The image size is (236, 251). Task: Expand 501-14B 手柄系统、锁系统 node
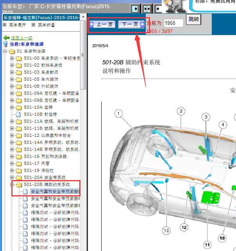point(12,150)
